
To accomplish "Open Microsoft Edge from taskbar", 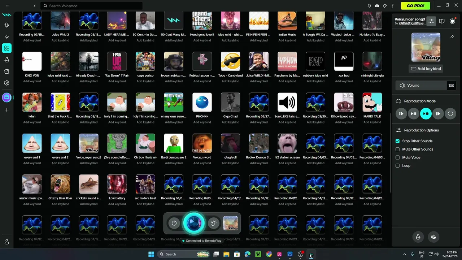I will (247, 254).
